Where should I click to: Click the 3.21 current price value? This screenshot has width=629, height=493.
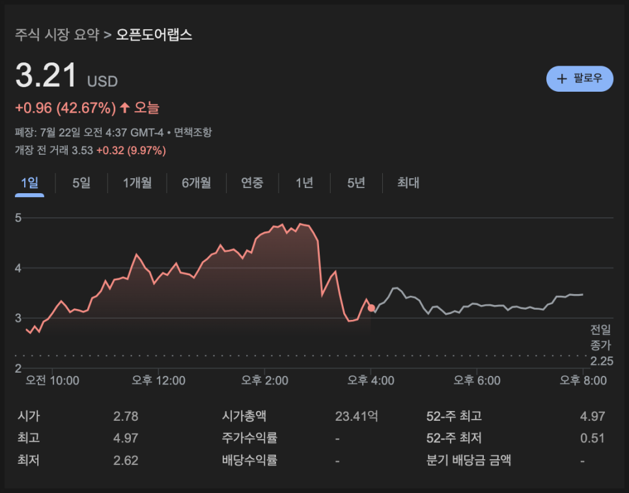tap(46, 75)
